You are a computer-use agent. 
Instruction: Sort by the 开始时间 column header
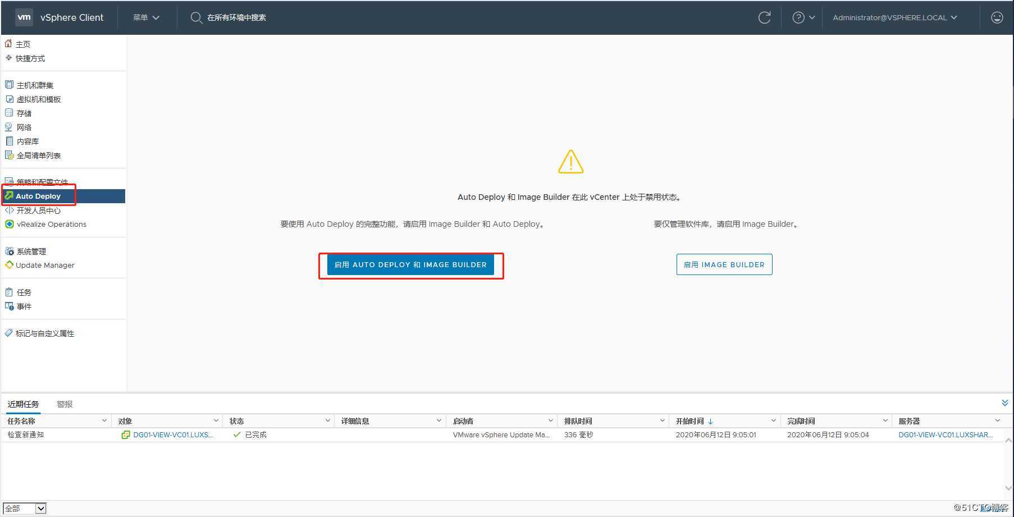[x=690, y=421]
